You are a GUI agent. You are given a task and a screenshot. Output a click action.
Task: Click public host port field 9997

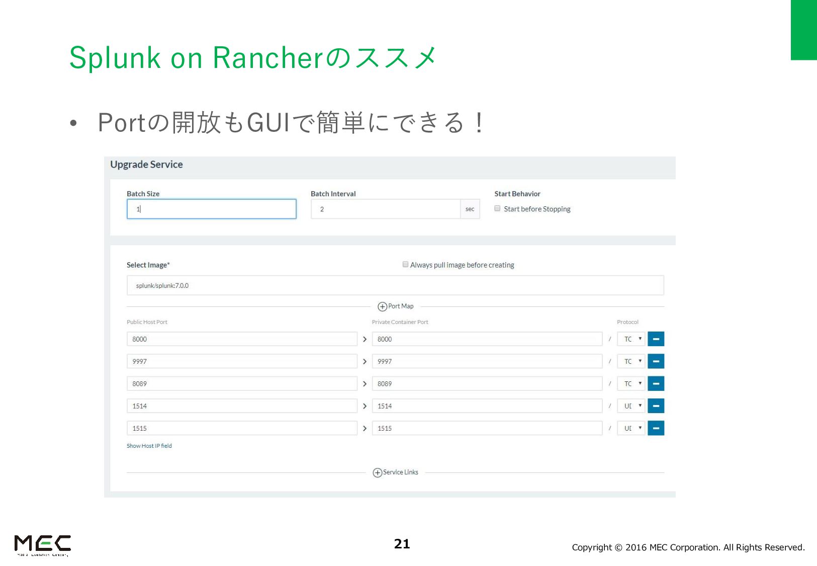pos(242,361)
